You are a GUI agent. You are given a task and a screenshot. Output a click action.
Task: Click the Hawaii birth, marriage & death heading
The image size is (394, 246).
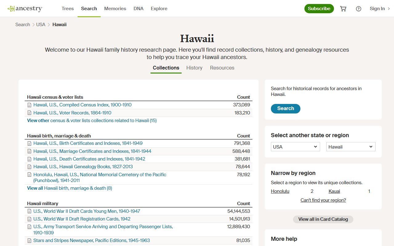coord(59,136)
